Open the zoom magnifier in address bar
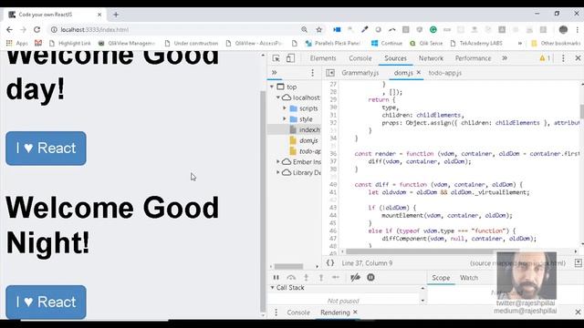Screen dimensions: 584x328 (x=304, y=29)
